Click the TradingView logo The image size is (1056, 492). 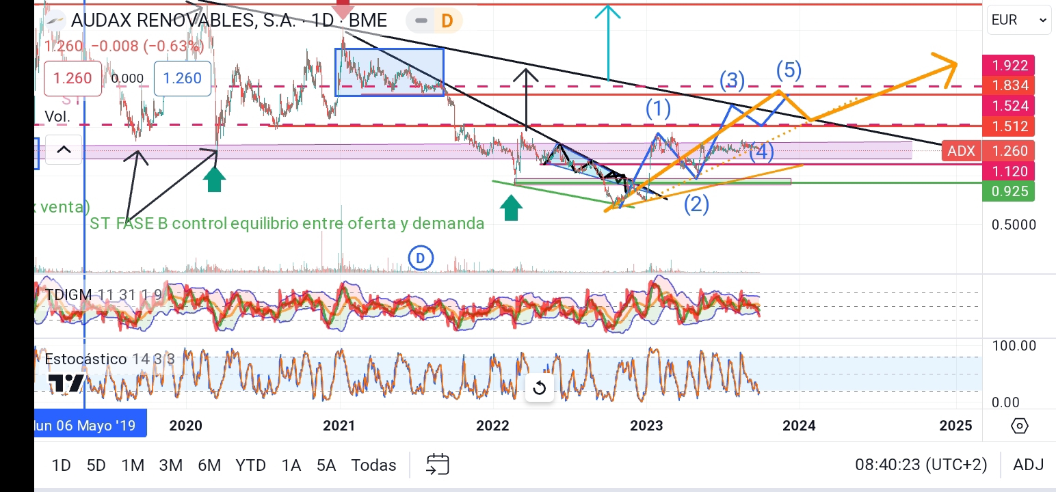tap(66, 383)
